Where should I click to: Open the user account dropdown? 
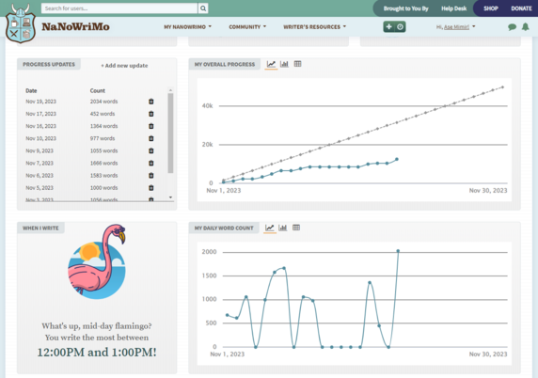tap(455, 26)
